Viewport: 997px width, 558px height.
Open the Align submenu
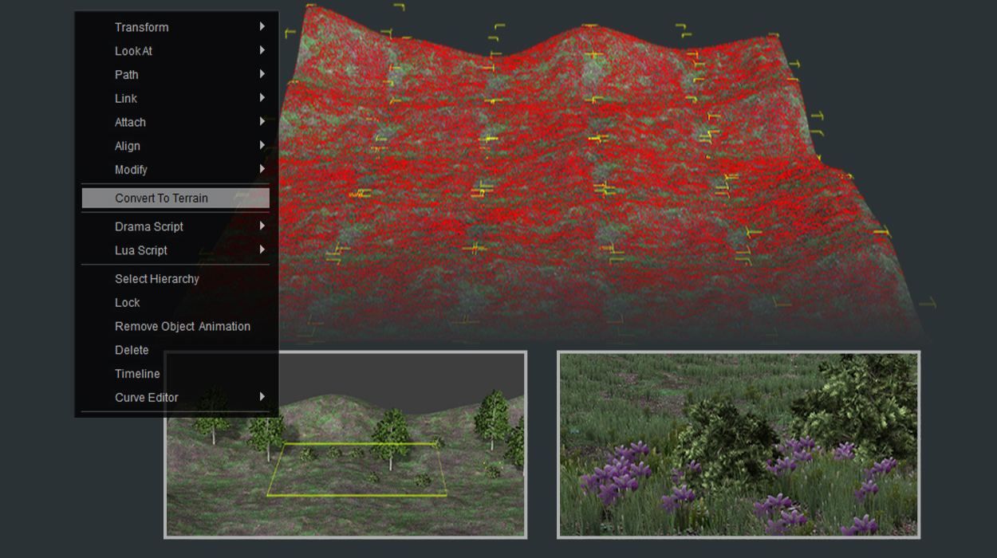175,146
